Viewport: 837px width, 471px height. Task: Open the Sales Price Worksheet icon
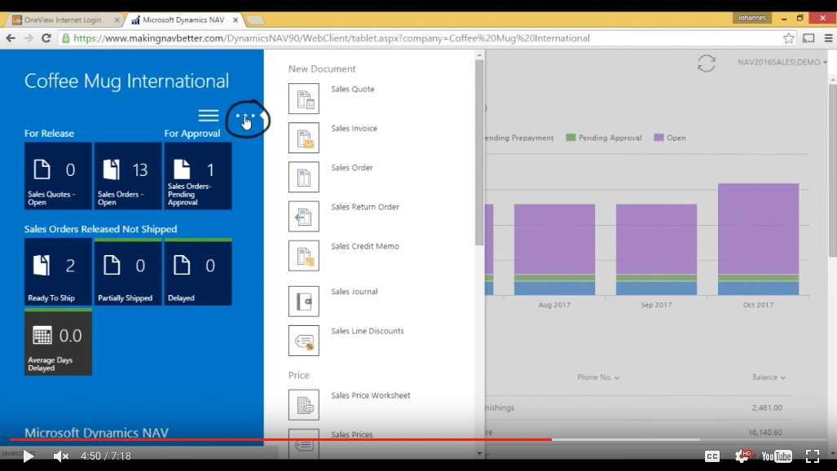coord(304,405)
